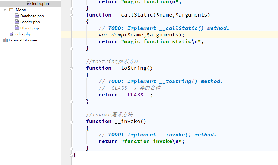Click the "//invoke魔术方法" comment
Viewport: 278px width, 165px height.
(109, 115)
